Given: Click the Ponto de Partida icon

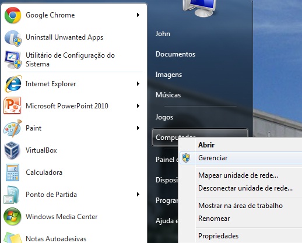Looking at the screenshot, I should pyautogui.click(x=12, y=195).
